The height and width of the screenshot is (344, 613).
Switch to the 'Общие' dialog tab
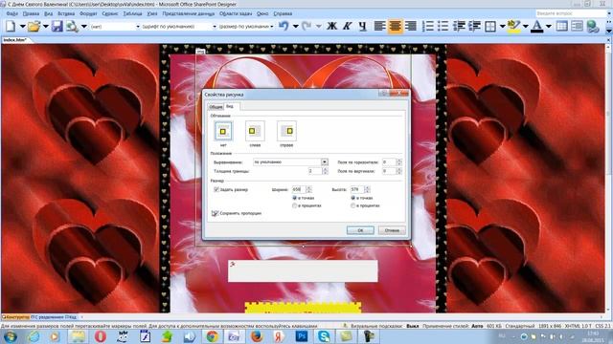click(216, 107)
